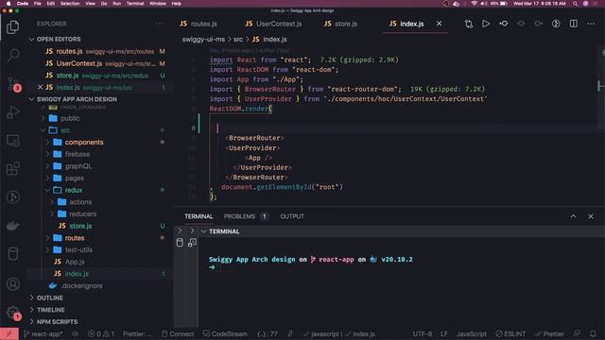This screenshot has width=605, height=340.
Task: Open the Manage gear settings
Action: coord(12,313)
